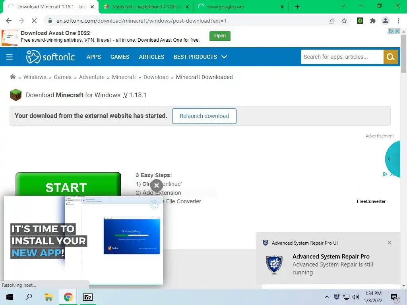Image resolution: width=407 pixels, height=305 pixels.
Task: Switch to the Minecraft Java Edition PC Official tab
Action: pyautogui.click(x=145, y=7)
